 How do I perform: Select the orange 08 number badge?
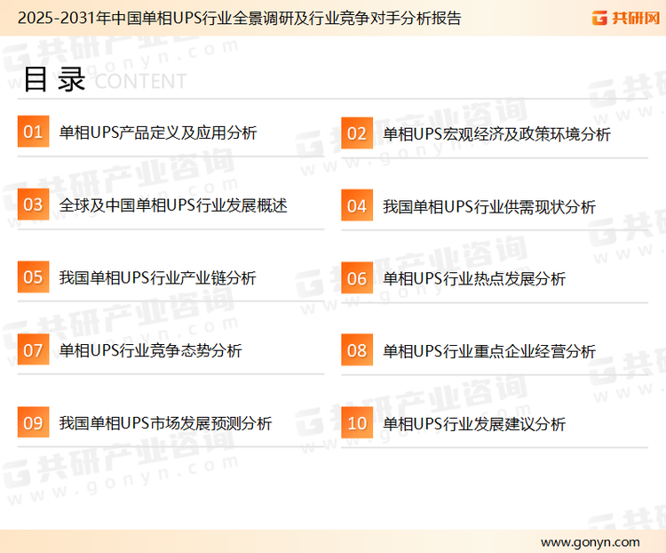pos(357,350)
